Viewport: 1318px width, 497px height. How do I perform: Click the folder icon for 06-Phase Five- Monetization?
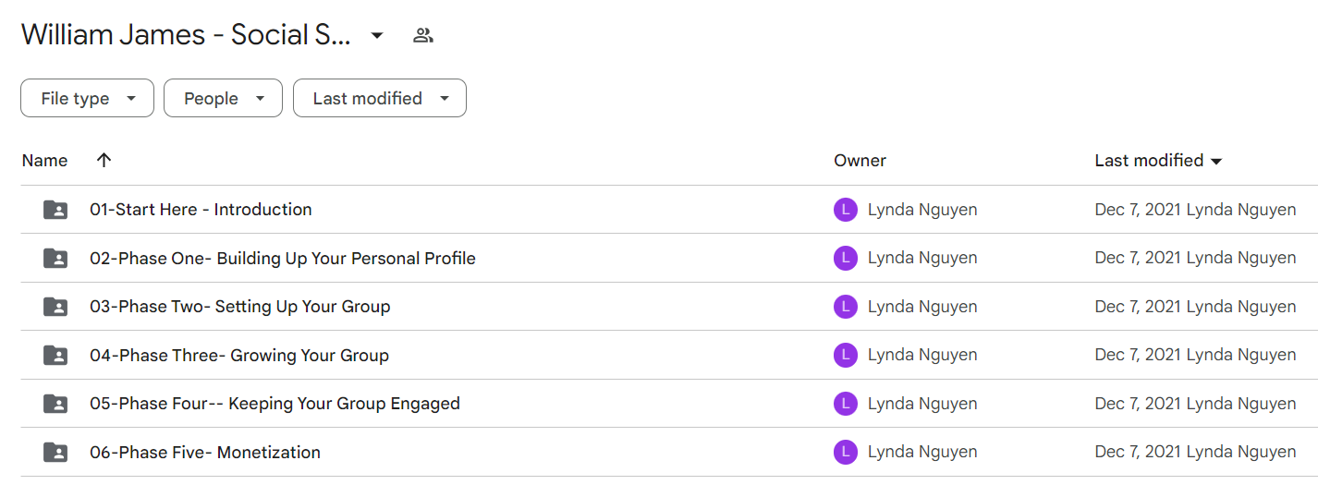[55, 453]
